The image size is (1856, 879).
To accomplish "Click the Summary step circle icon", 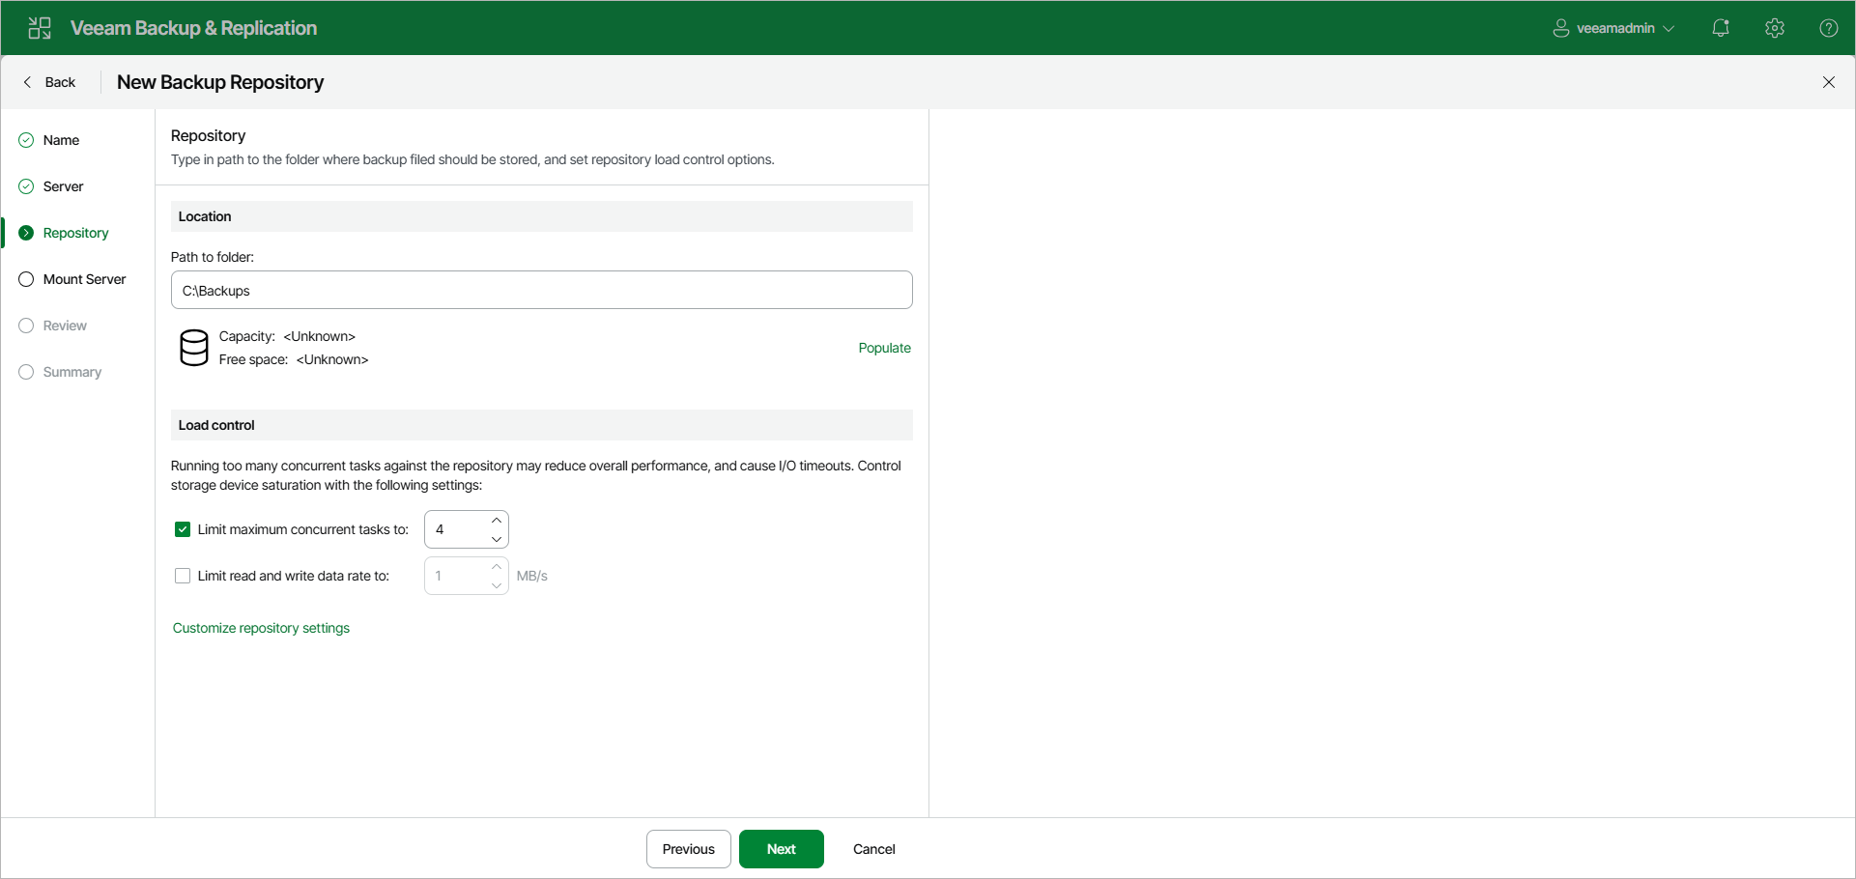I will click(x=26, y=372).
